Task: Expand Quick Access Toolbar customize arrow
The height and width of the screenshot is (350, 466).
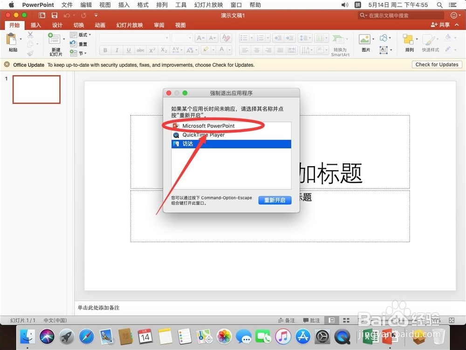Action: click(x=96, y=15)
